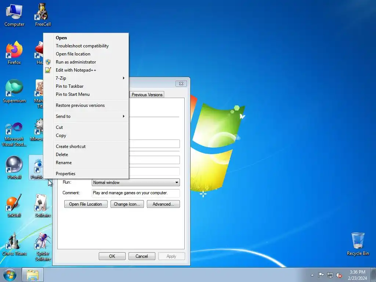
Task: Choose Open in the context menu
Action: click(86, 38)
